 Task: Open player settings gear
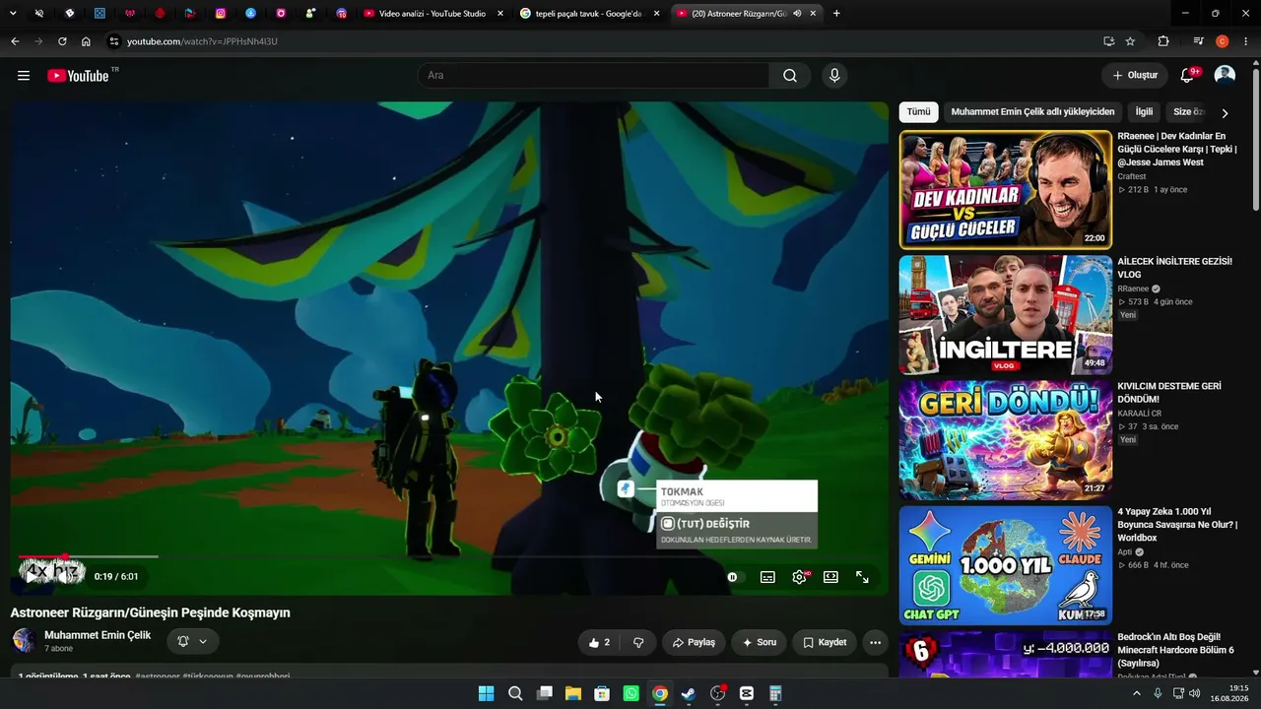point(799,577)
